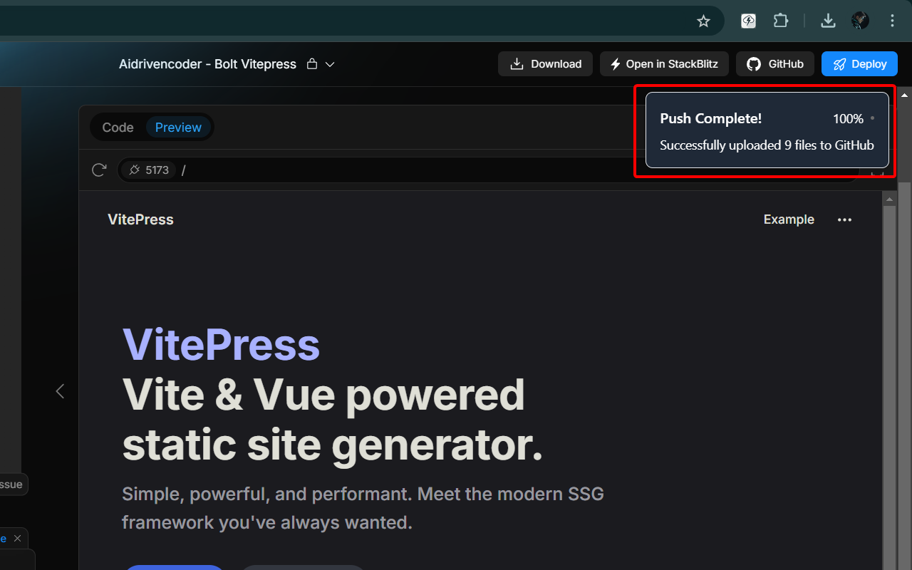Click the 100% progress value in the notification
Screen dimensions: 912x570
(x=848, y=119)
